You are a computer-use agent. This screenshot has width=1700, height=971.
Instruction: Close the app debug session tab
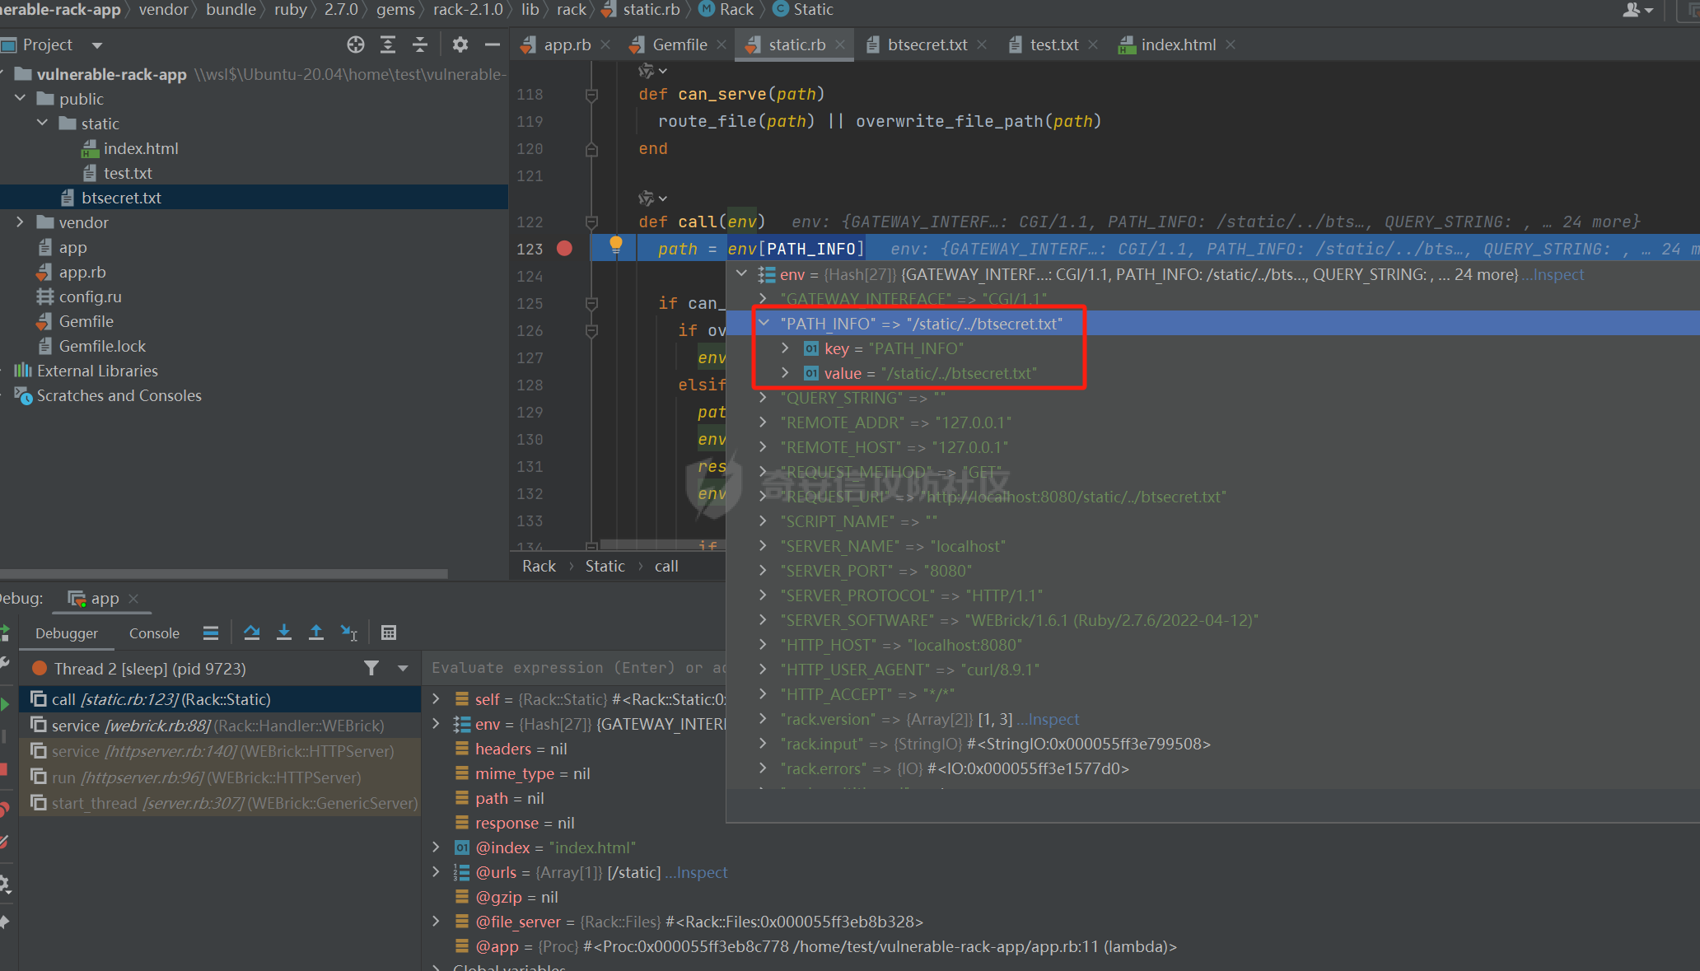pyautogui.click(x=133, y=598)
